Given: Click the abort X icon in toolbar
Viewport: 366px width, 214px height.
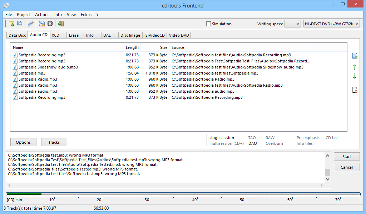Looking at the screenshot, I should point(50,24).
